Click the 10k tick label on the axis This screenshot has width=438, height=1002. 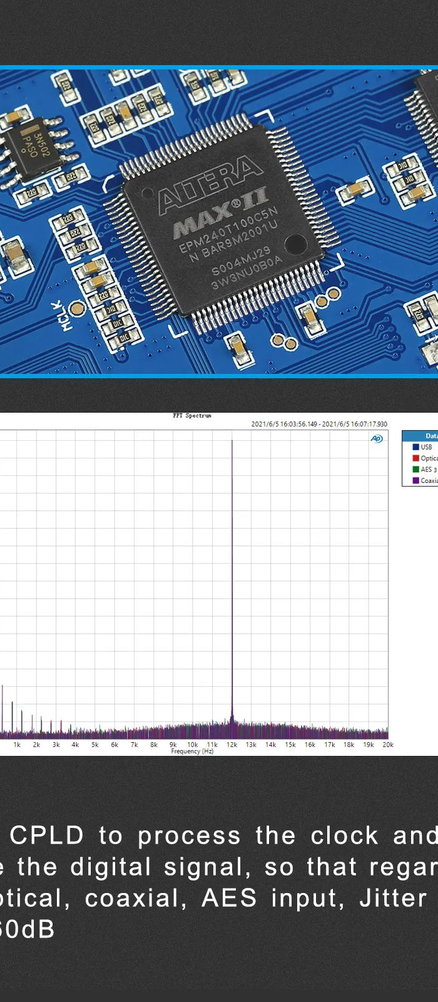tap(193, 745)
